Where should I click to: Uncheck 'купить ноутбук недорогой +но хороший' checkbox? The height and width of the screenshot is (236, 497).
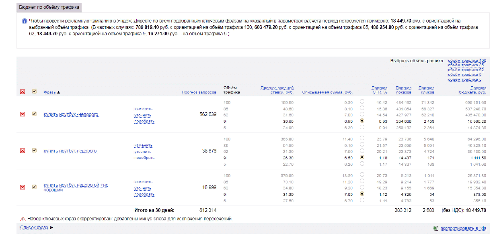[35, 187]
